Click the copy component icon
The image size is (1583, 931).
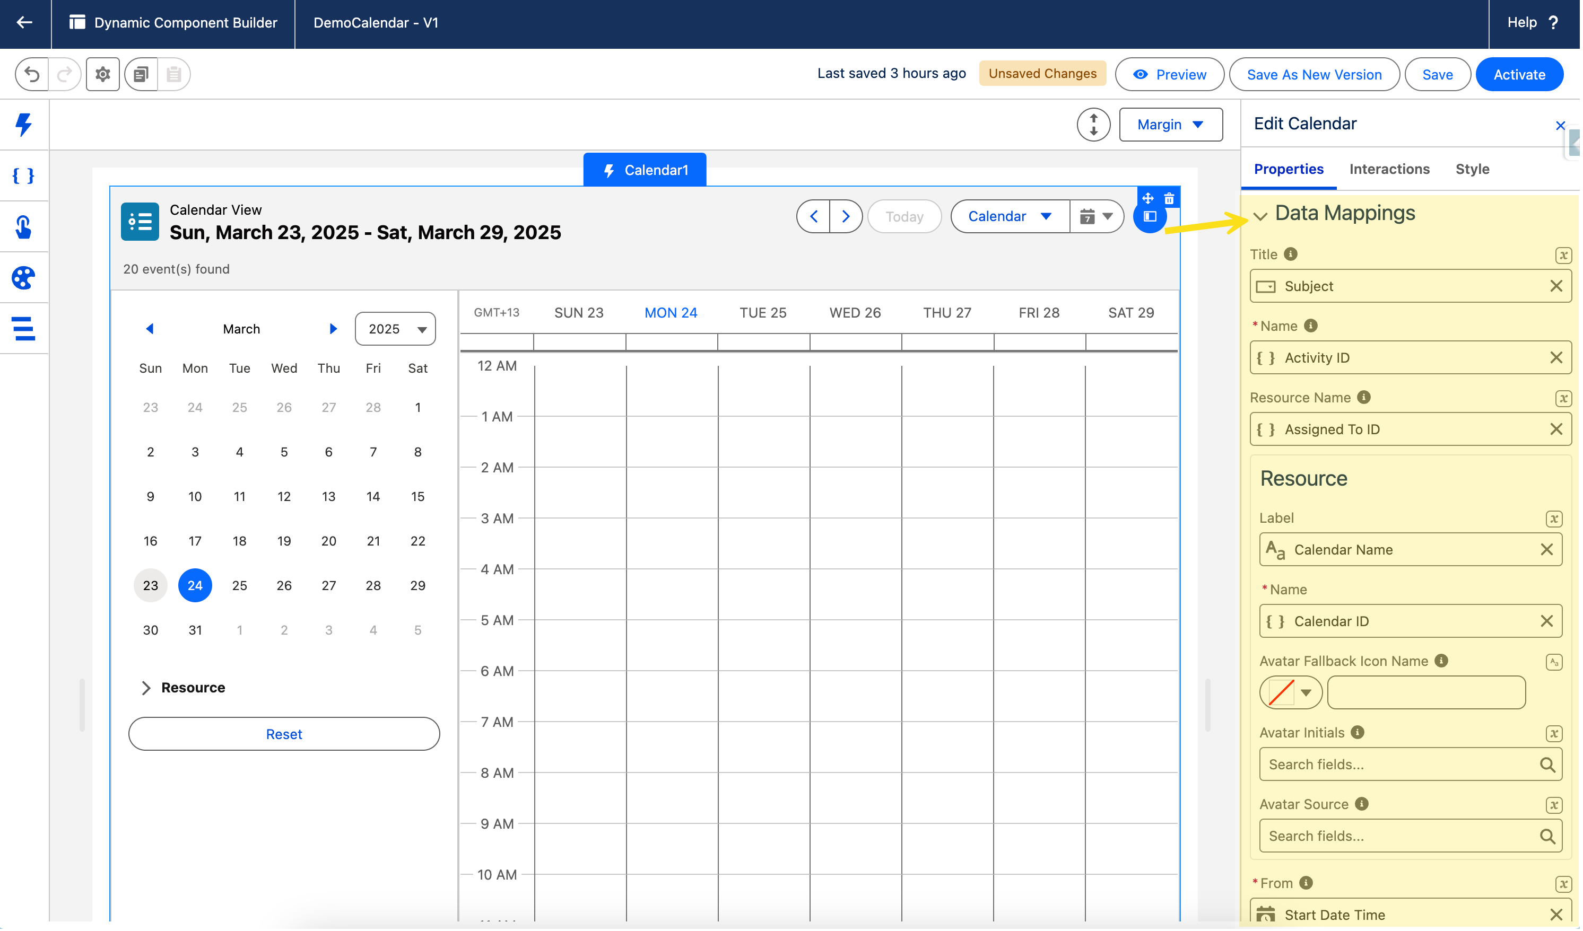(141, 74)
